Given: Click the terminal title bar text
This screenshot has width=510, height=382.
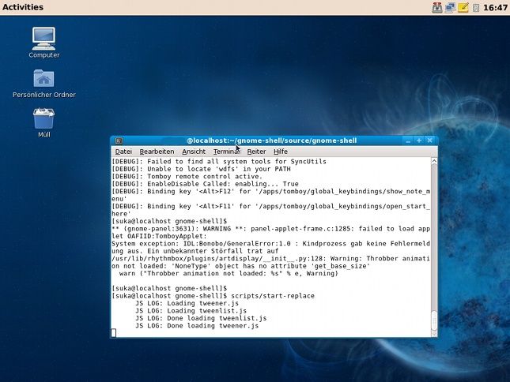Looking at the screenshot, I should point(271,140).
